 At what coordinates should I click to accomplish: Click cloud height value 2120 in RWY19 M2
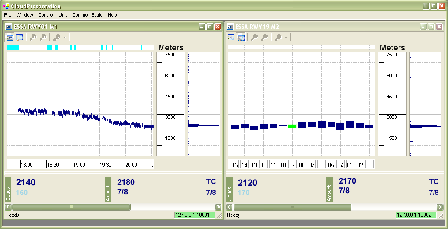point(248,183)
